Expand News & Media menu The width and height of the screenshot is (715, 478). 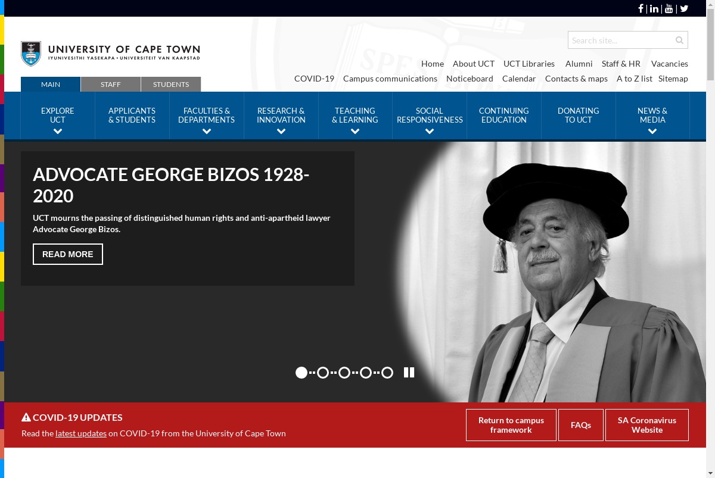tap(652, 115)
